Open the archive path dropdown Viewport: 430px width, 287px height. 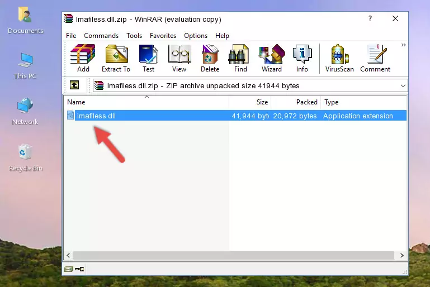[403, 86]
